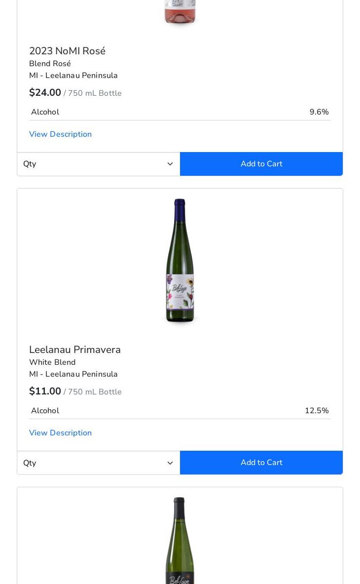Expand the Qty dropdown for Leelanau Primavera
This screenshot has width=360, height=584.
pyautogui.click(x=99, y=463)
